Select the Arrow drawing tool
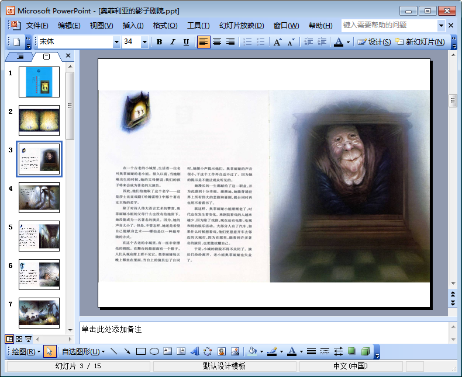 pos(127,351)
